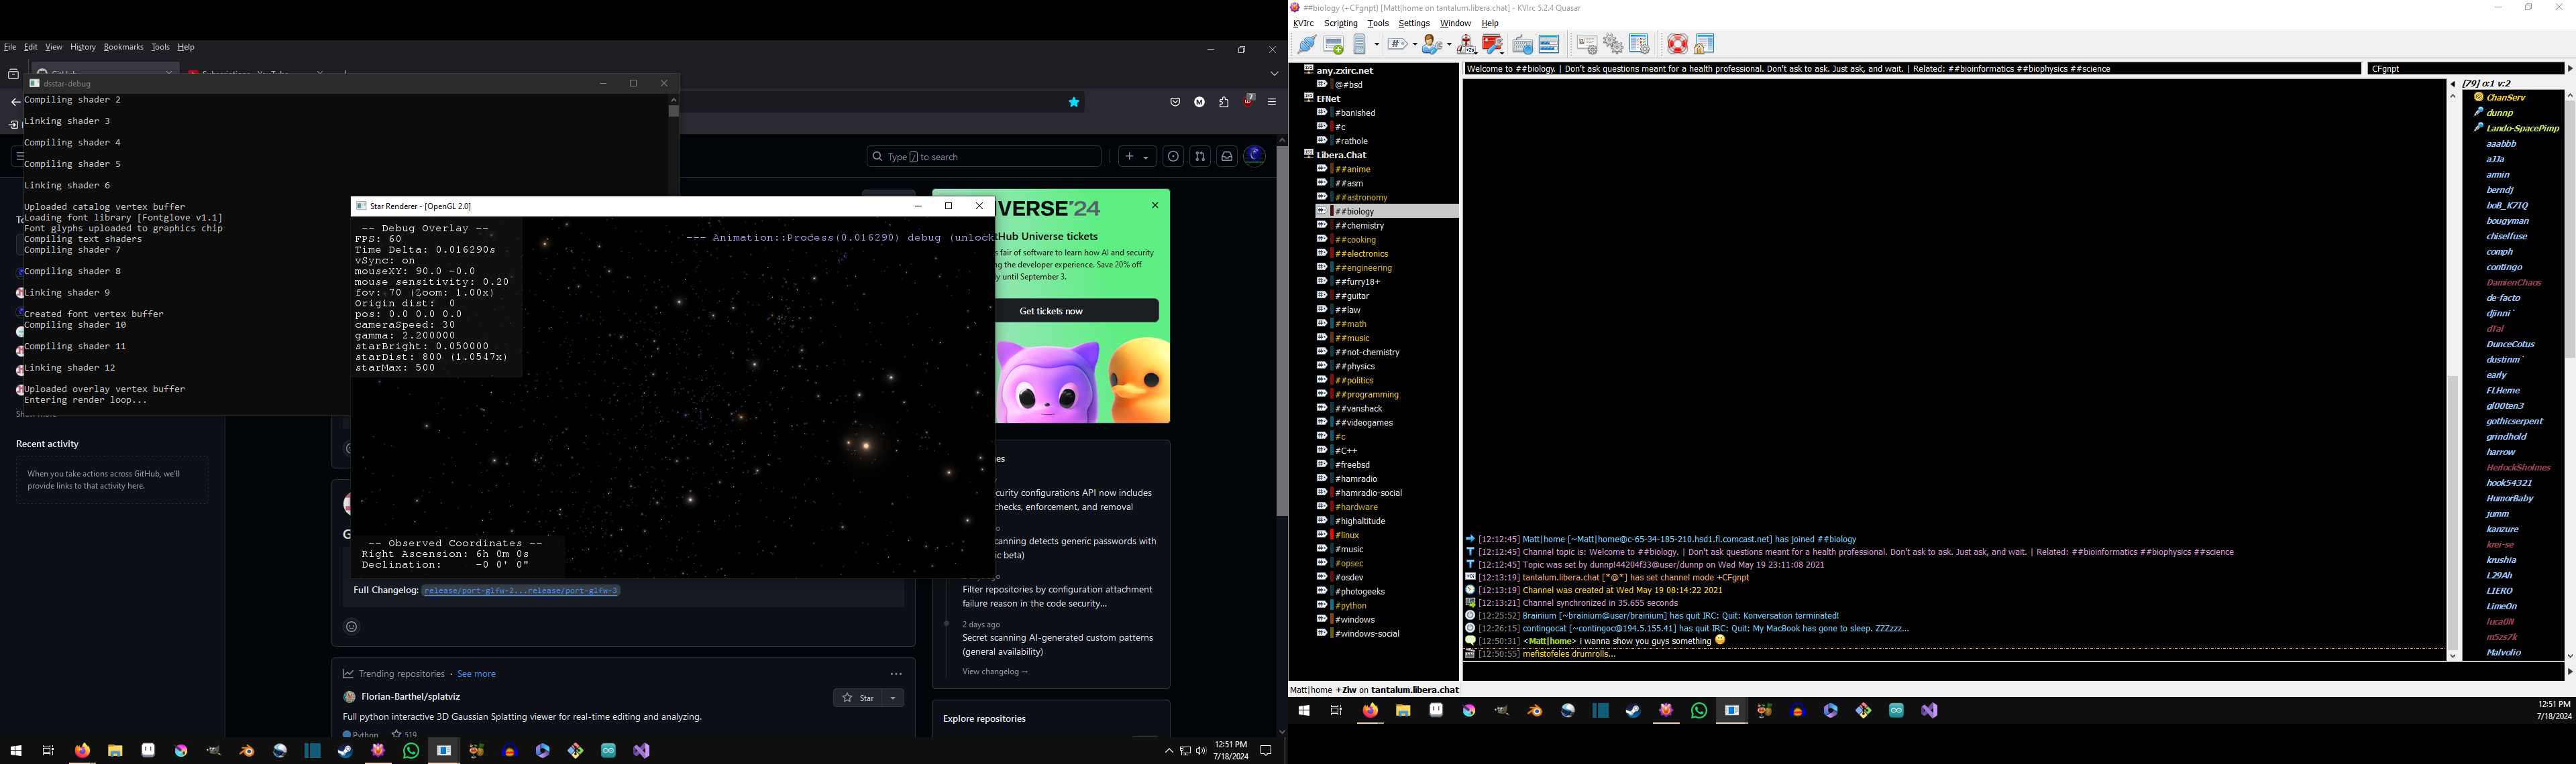Follow the See more trending repositories link

point(476,674)
